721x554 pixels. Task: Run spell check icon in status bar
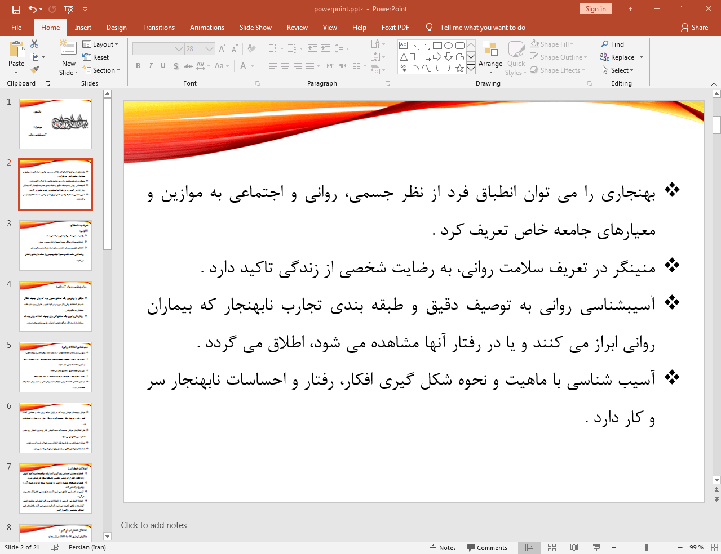click(55, 547)
